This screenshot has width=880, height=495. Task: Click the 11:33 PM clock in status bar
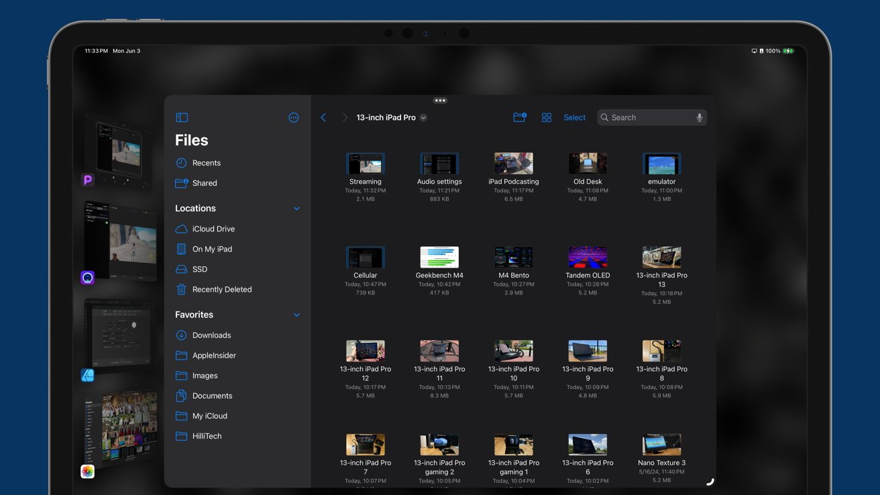(96, 51)
